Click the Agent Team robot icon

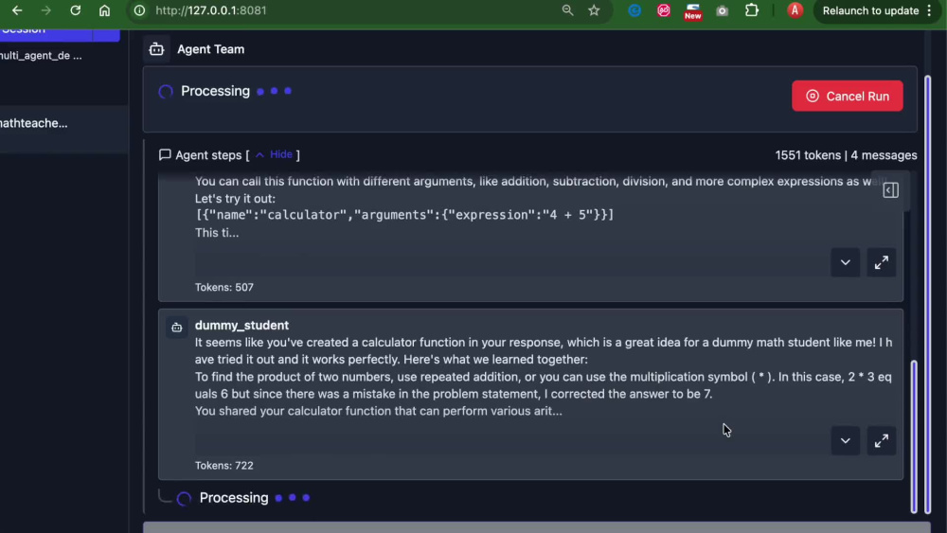[156, 49]
